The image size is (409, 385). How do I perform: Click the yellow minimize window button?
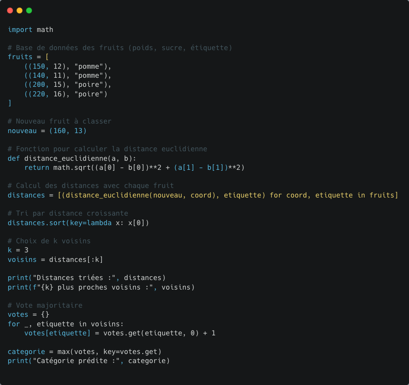pos(20,10)
